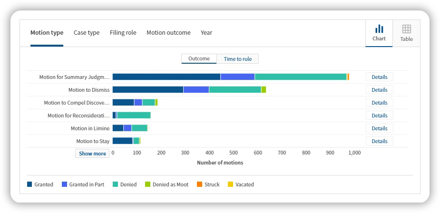Screen dimensions: 440x213
Task: View Details for Motion to Dismiss
Action: click(379, 90)
